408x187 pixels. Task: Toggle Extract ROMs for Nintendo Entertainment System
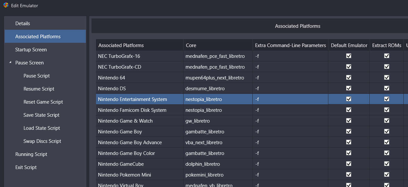click(x=387, y=99)
